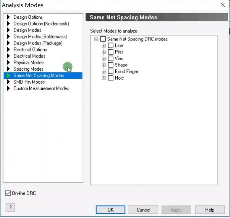Expand the Shape node

[x=104, y=65]
